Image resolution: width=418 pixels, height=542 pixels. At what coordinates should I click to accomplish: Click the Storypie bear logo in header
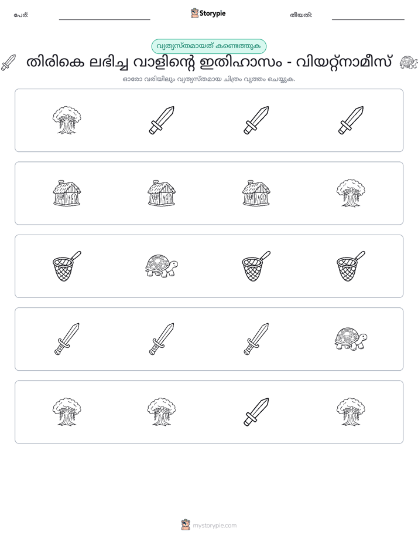194,13
